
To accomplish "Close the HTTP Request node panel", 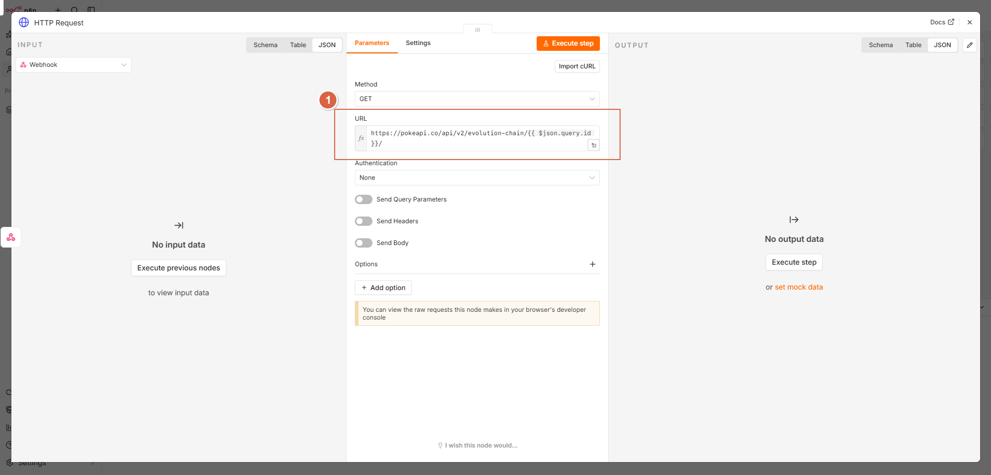I will click(x=970, y=22).
